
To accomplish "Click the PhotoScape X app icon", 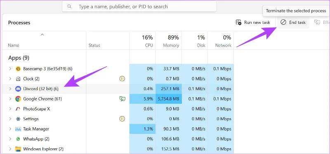I will pyautogui.click(x=18, y=109).
